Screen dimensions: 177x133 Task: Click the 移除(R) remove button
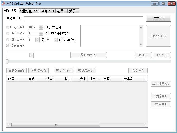161,96
